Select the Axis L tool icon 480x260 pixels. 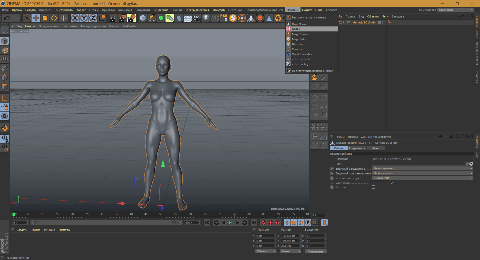coord(4,98)
